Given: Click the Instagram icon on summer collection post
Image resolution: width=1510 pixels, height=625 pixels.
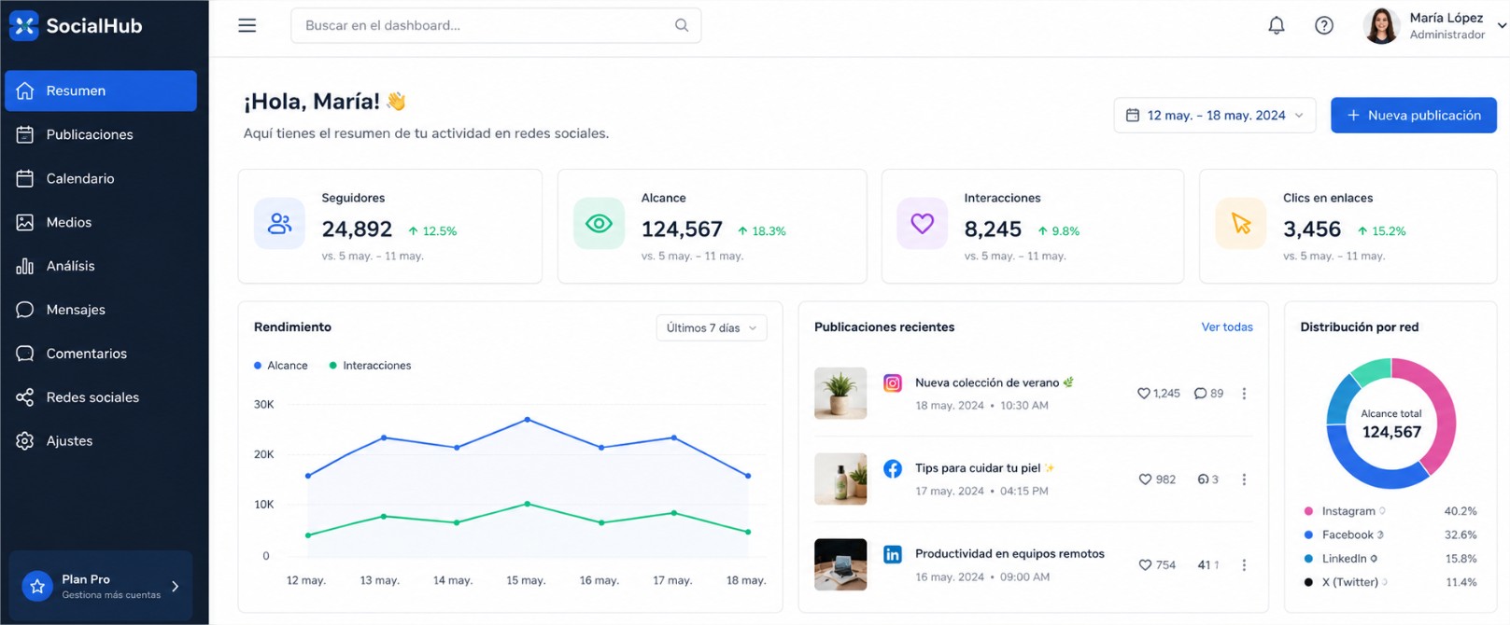Looking at the screenshot, I should (893, 383).
